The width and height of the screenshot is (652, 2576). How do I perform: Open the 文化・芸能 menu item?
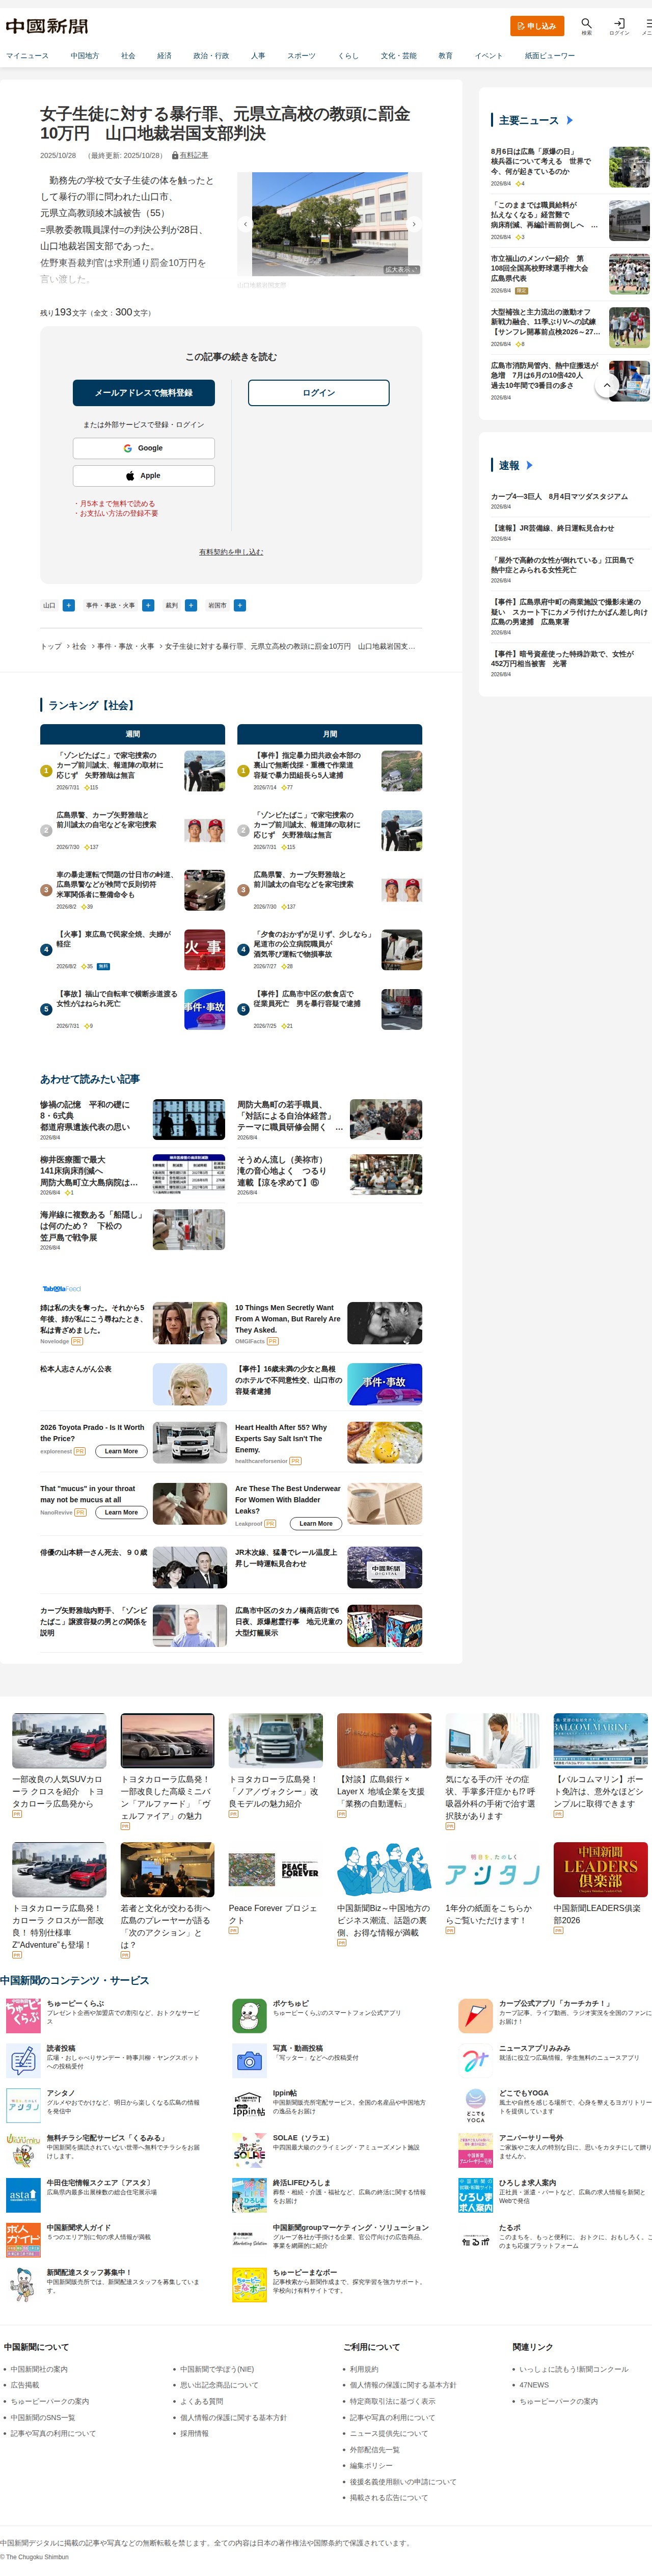(x=398, y=56)
